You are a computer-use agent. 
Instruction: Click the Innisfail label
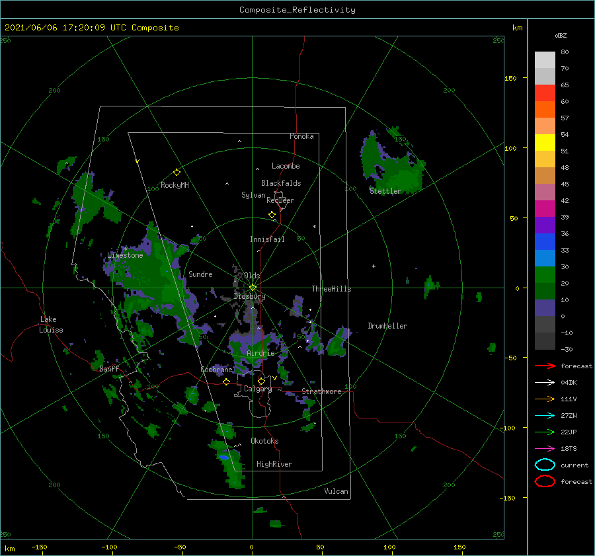[267, 239]
